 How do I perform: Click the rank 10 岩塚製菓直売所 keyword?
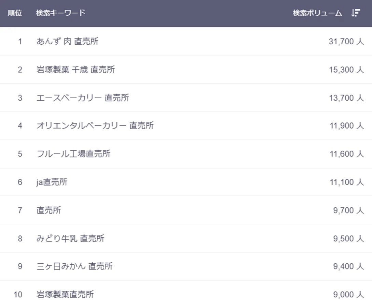[x=65, y=294]
